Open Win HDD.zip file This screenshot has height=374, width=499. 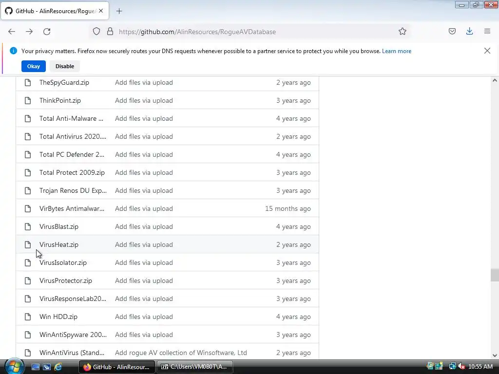click(58, 317)
